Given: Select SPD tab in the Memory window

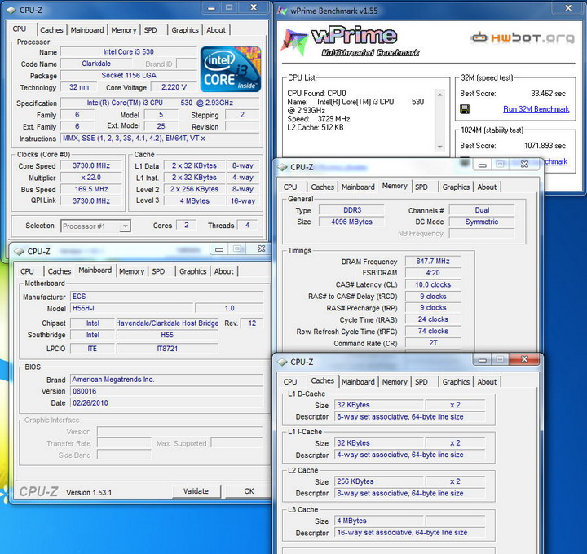Looking at the screenshot, I should point(421,187).
